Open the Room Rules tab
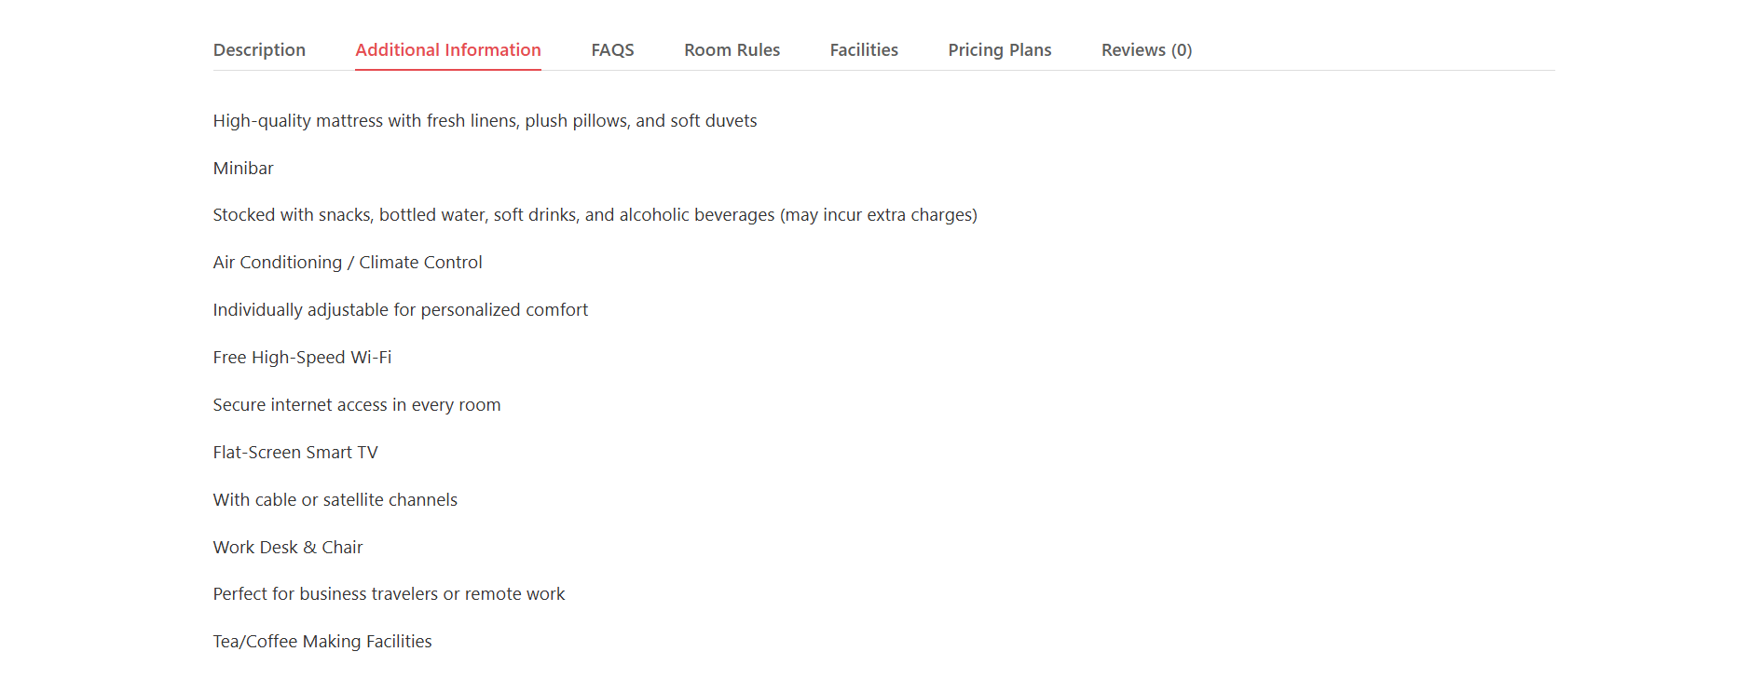 point(732,50)
